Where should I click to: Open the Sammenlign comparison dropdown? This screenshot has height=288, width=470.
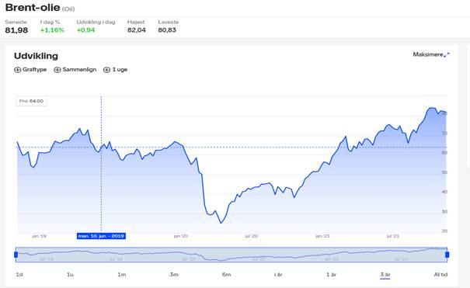point(75,70)
